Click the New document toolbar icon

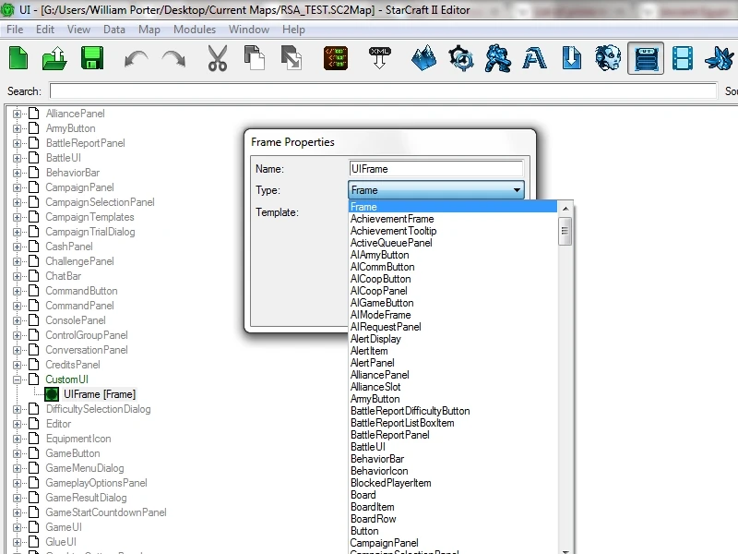tap(18, 58)
